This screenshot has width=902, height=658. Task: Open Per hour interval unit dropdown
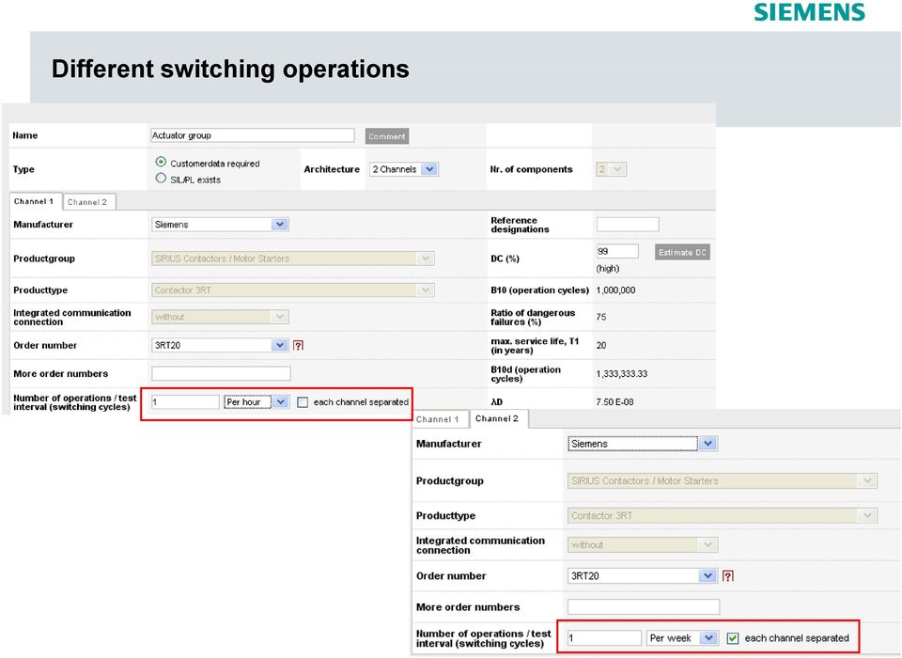click(257, 401)
